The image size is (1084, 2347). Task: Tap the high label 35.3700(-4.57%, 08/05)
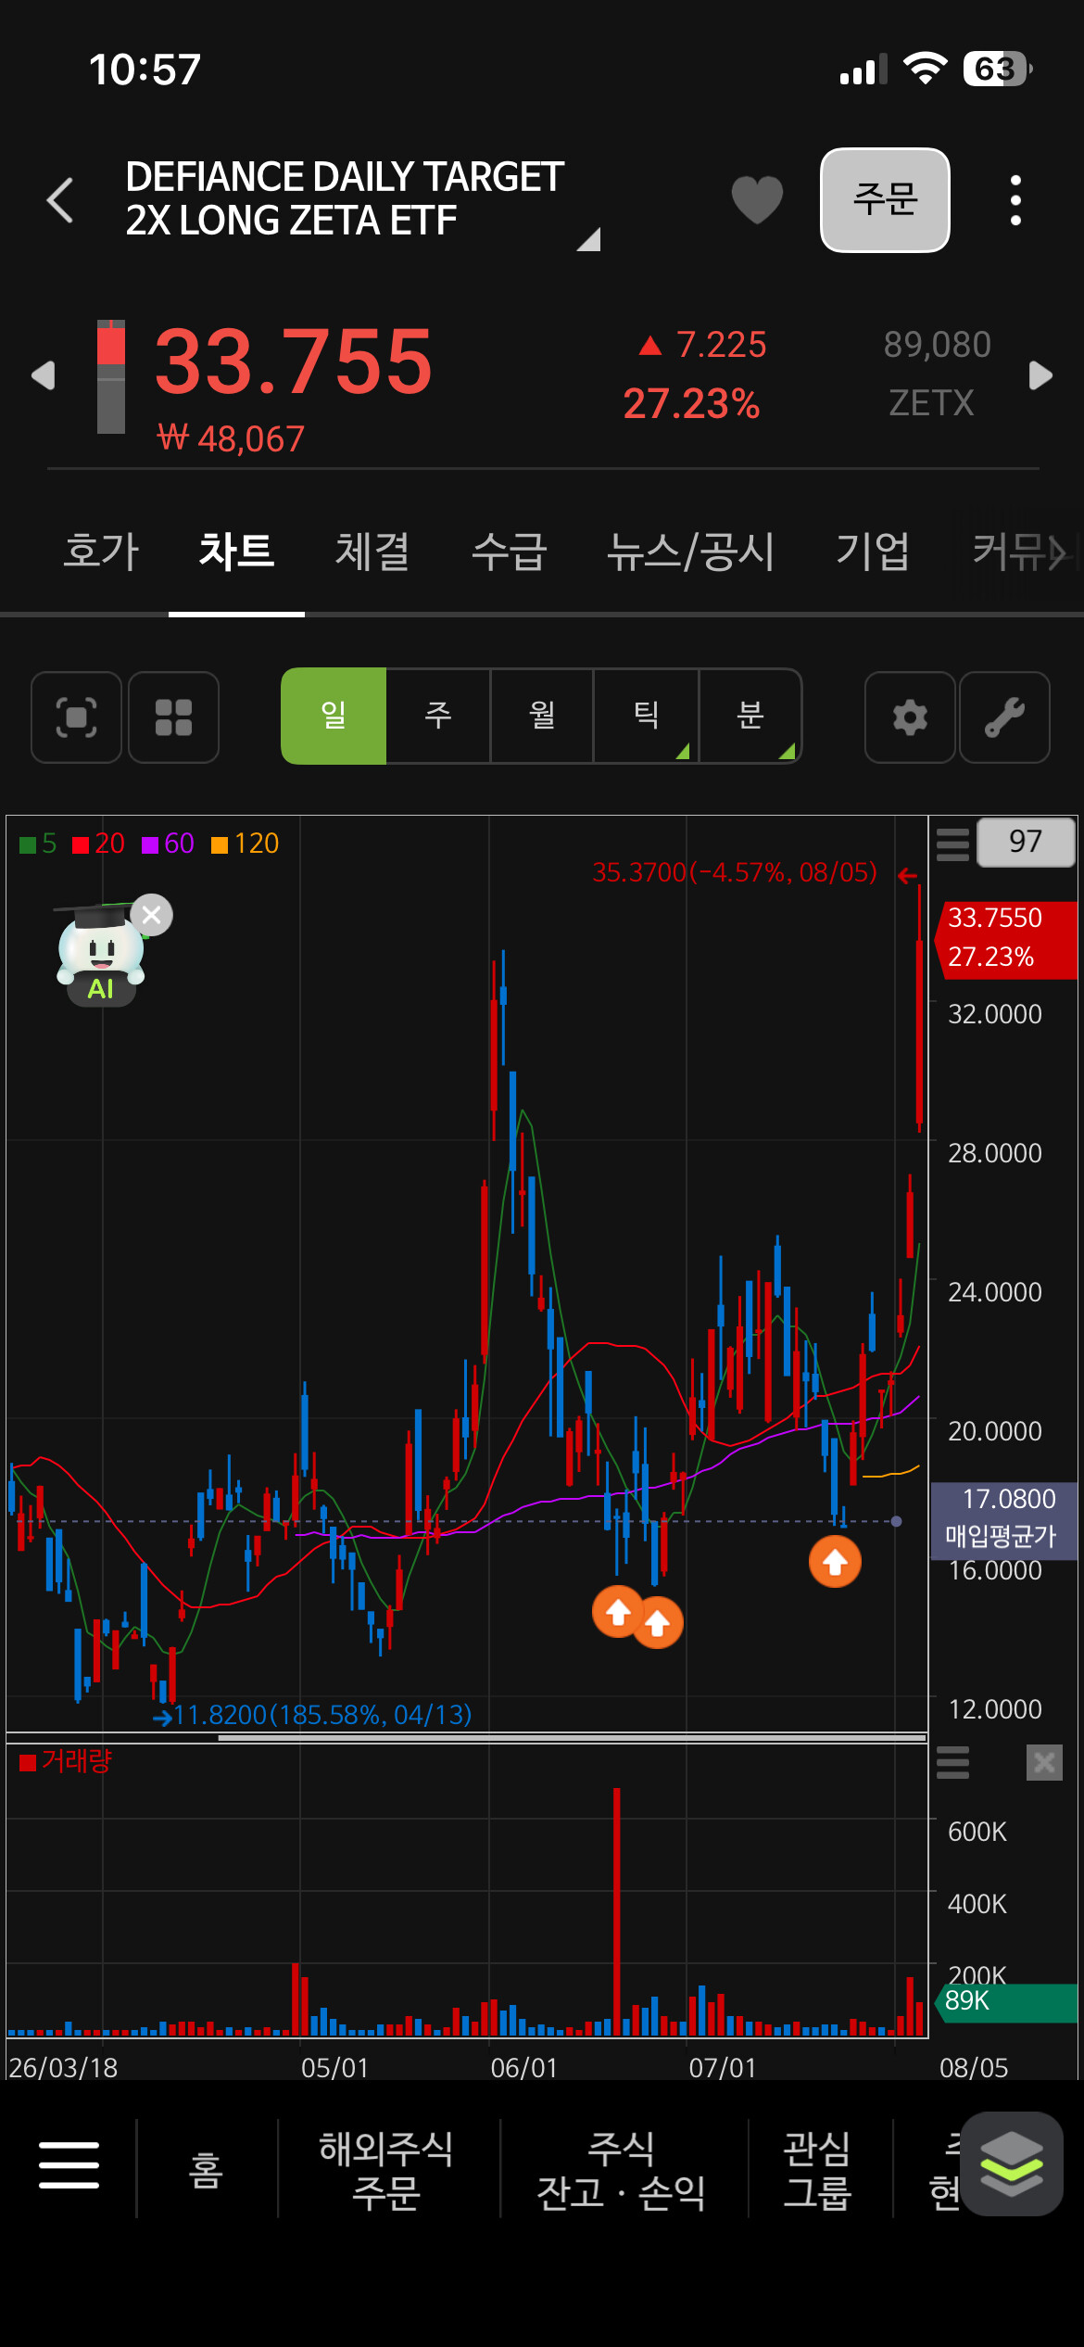coord(735,872)
